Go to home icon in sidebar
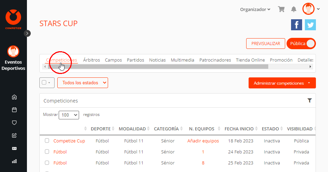The image size is (328, 172). (14, 97)
